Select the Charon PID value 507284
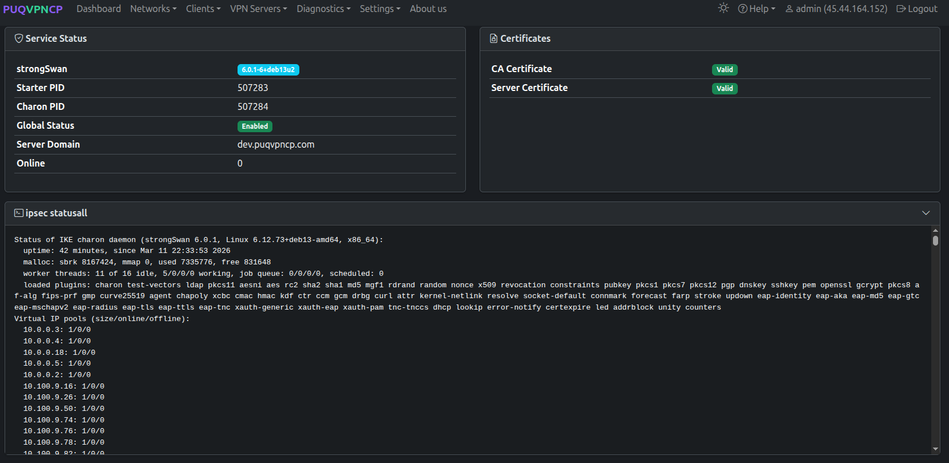Viewport: 949px width, 463px height. (x=253, y=106)
